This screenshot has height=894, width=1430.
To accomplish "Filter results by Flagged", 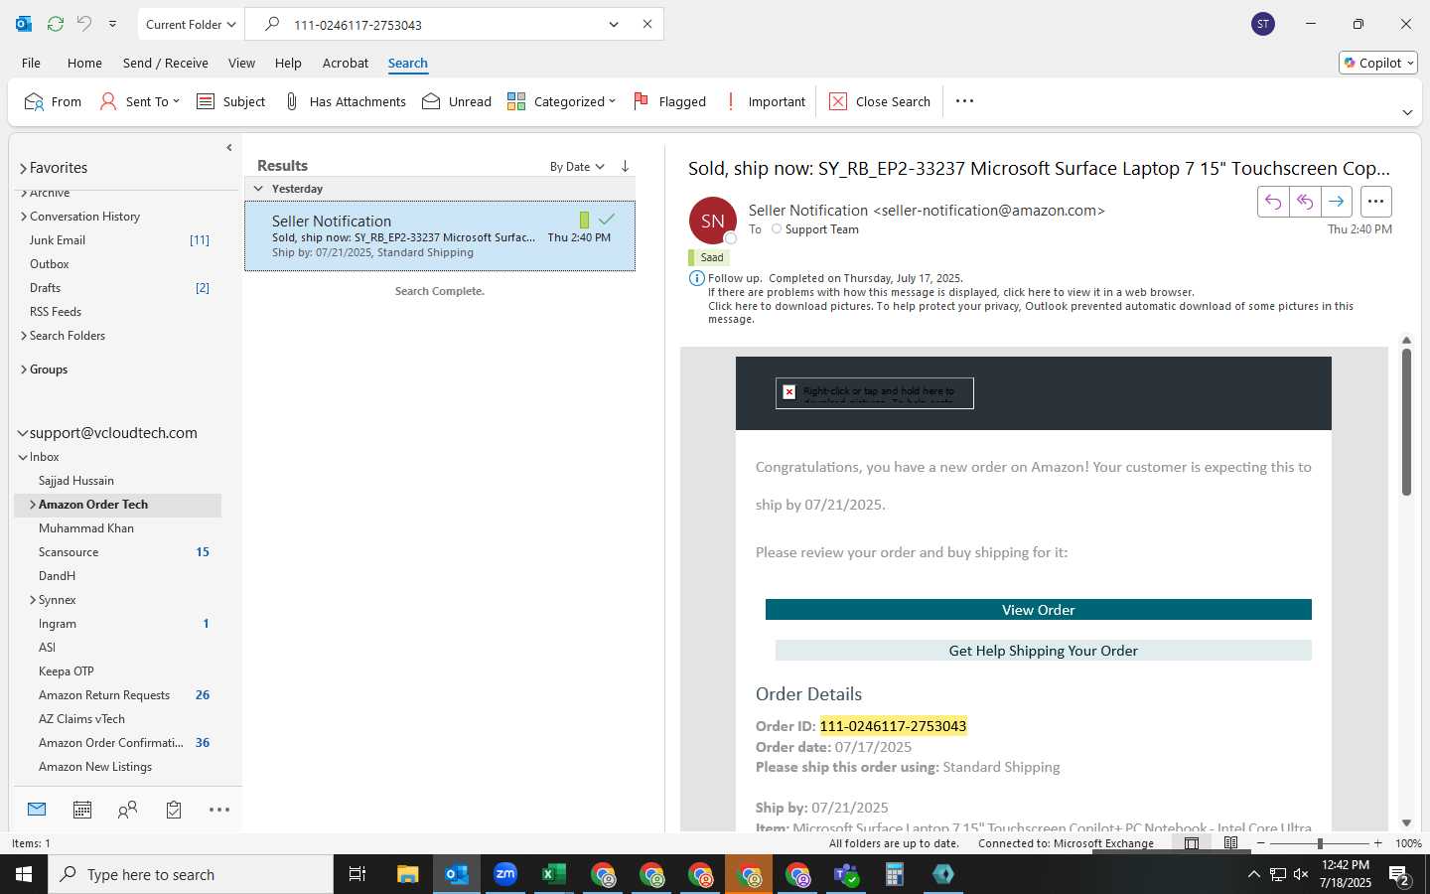I will (669, 101).
